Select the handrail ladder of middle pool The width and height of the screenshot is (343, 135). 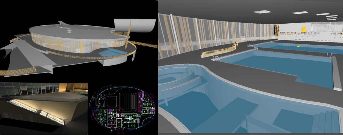pyautogui.click(x=216, y=58)
